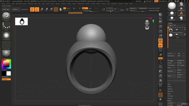Click the QuickSave button
Image resolution: width=189 pixels, height=106 pixels.
tap(139, 1)
